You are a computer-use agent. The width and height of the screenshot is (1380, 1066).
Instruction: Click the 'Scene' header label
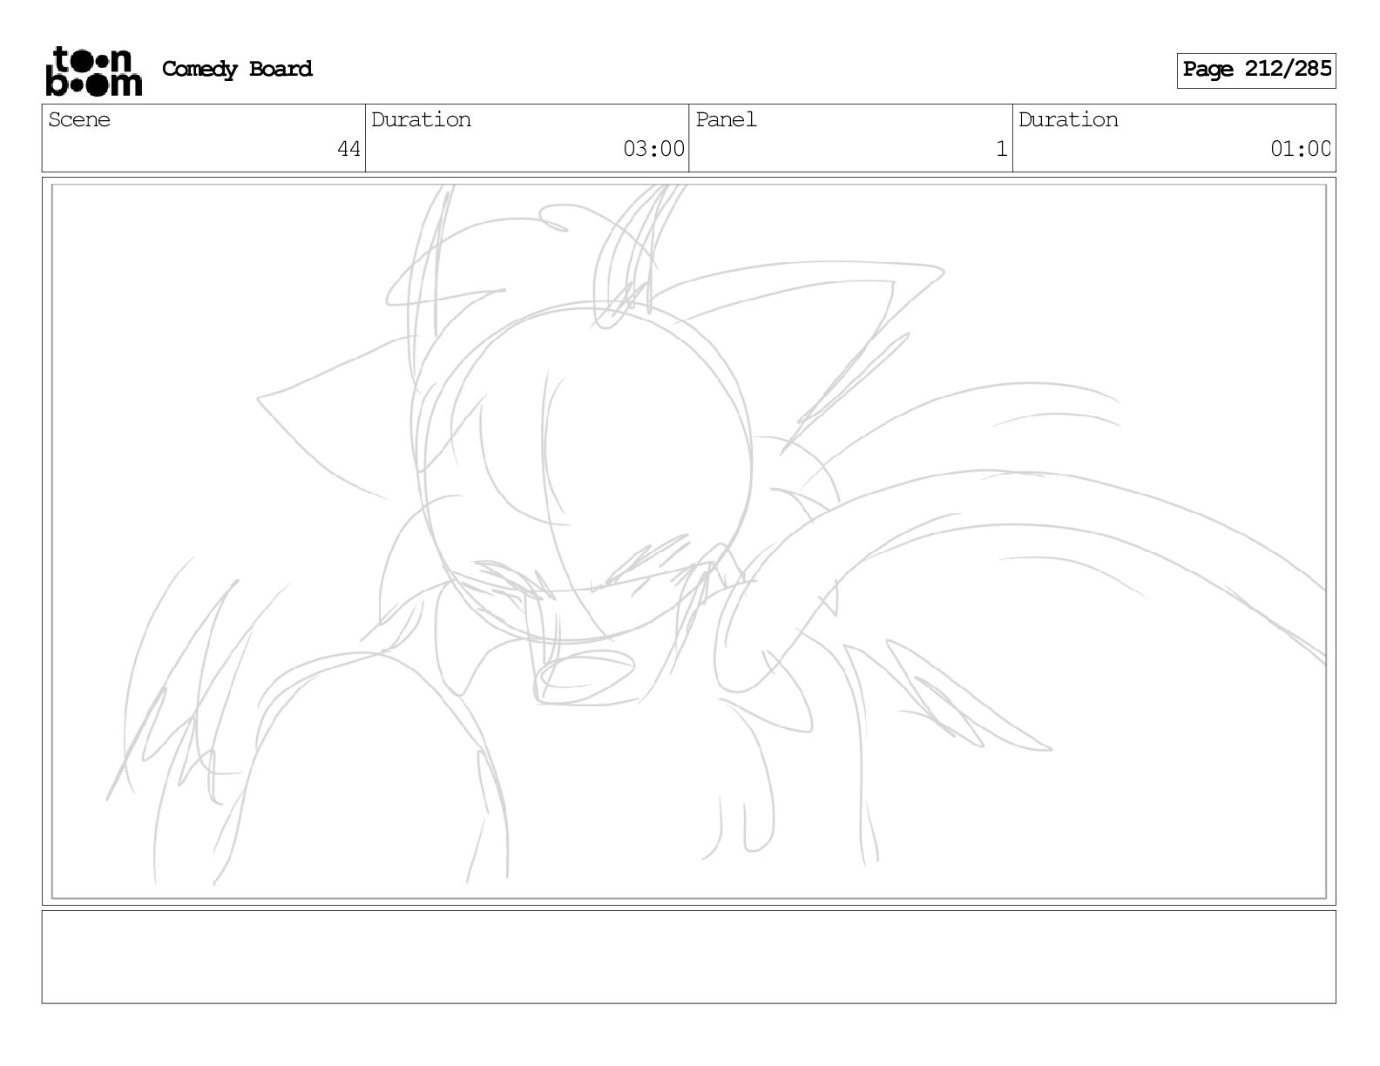tap(79, 120)
